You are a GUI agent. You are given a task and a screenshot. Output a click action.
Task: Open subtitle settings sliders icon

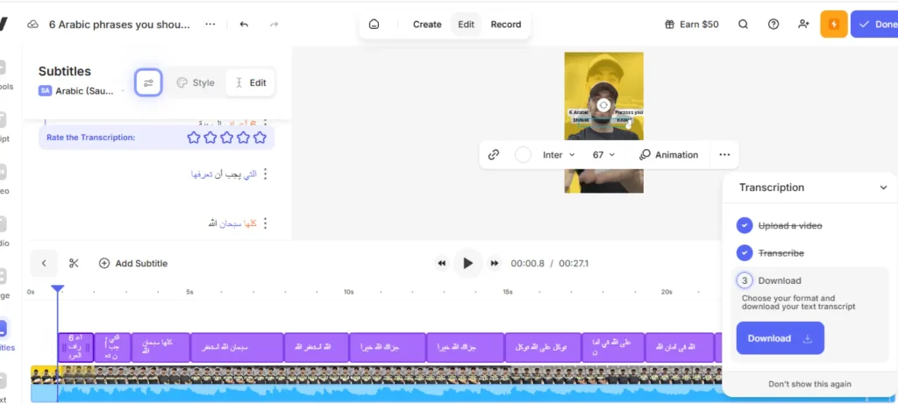148,83
